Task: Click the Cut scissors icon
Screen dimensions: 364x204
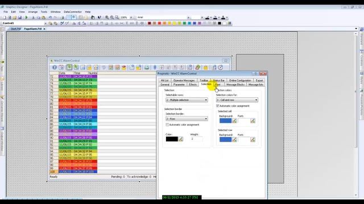Action: 33,18
